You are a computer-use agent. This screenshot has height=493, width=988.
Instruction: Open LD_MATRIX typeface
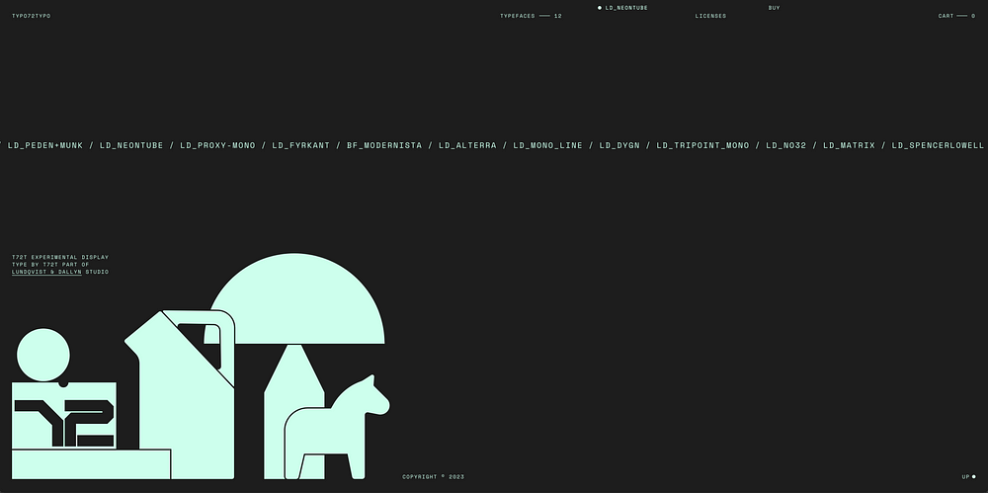coord(849,145)
